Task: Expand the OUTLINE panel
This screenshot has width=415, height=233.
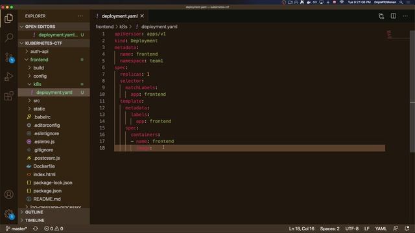Action: pyautogui.click(x=54, y=212)
